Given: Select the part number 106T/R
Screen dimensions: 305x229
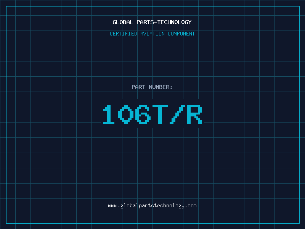Looking at the screenshot, I should click(x=152, y=114).
